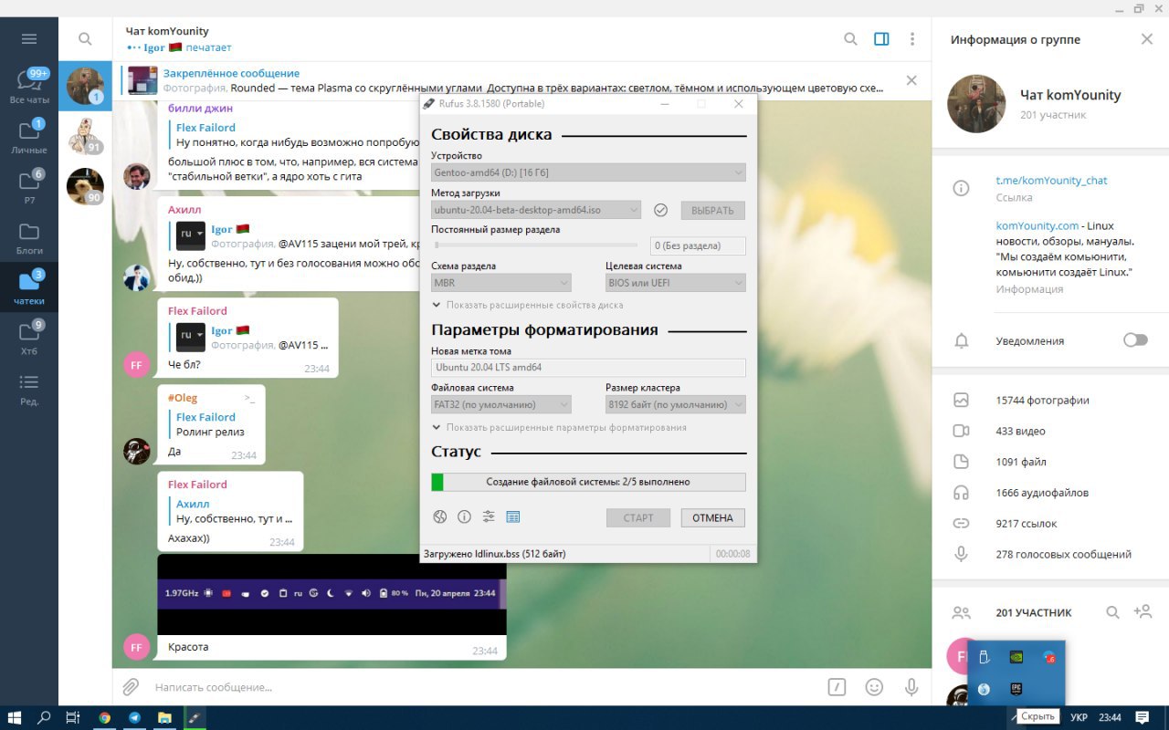Close the pinned message bar
The image size is (1169, 730).
click(911, 80)
